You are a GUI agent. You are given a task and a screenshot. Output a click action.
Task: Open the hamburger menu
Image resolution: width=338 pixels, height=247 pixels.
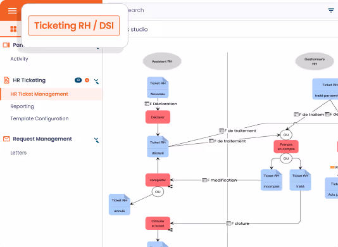point(12,10)
